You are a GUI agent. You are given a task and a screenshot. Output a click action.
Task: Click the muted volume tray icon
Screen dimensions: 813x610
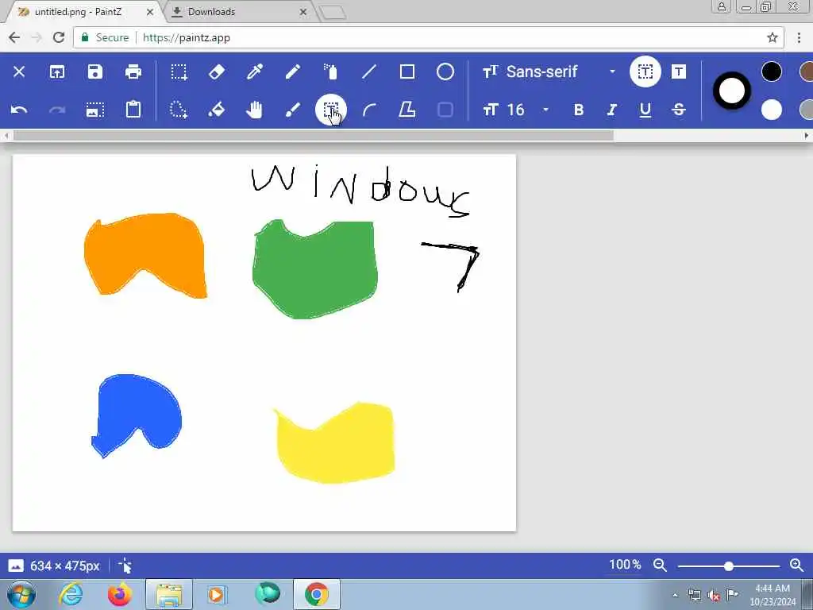coord(714,595)
